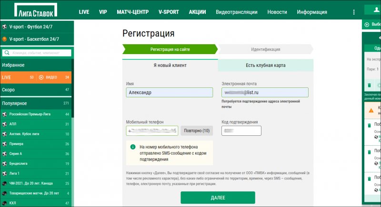Viewport: 381px width, 207px height.
Task: Click the play icon next to Выбе
Action: click(367, 25)
